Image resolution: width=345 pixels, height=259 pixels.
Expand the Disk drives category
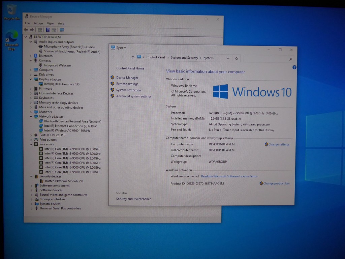pos(31,75)
